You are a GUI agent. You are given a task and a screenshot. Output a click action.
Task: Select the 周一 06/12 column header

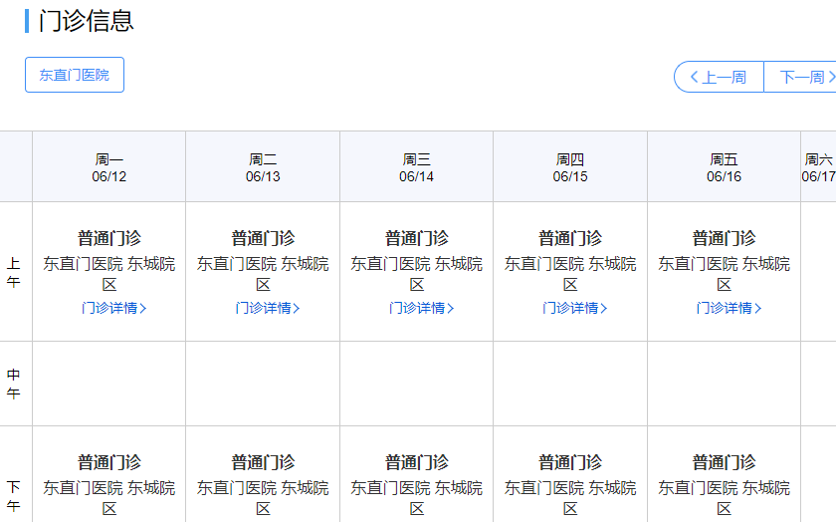[109, 167]
